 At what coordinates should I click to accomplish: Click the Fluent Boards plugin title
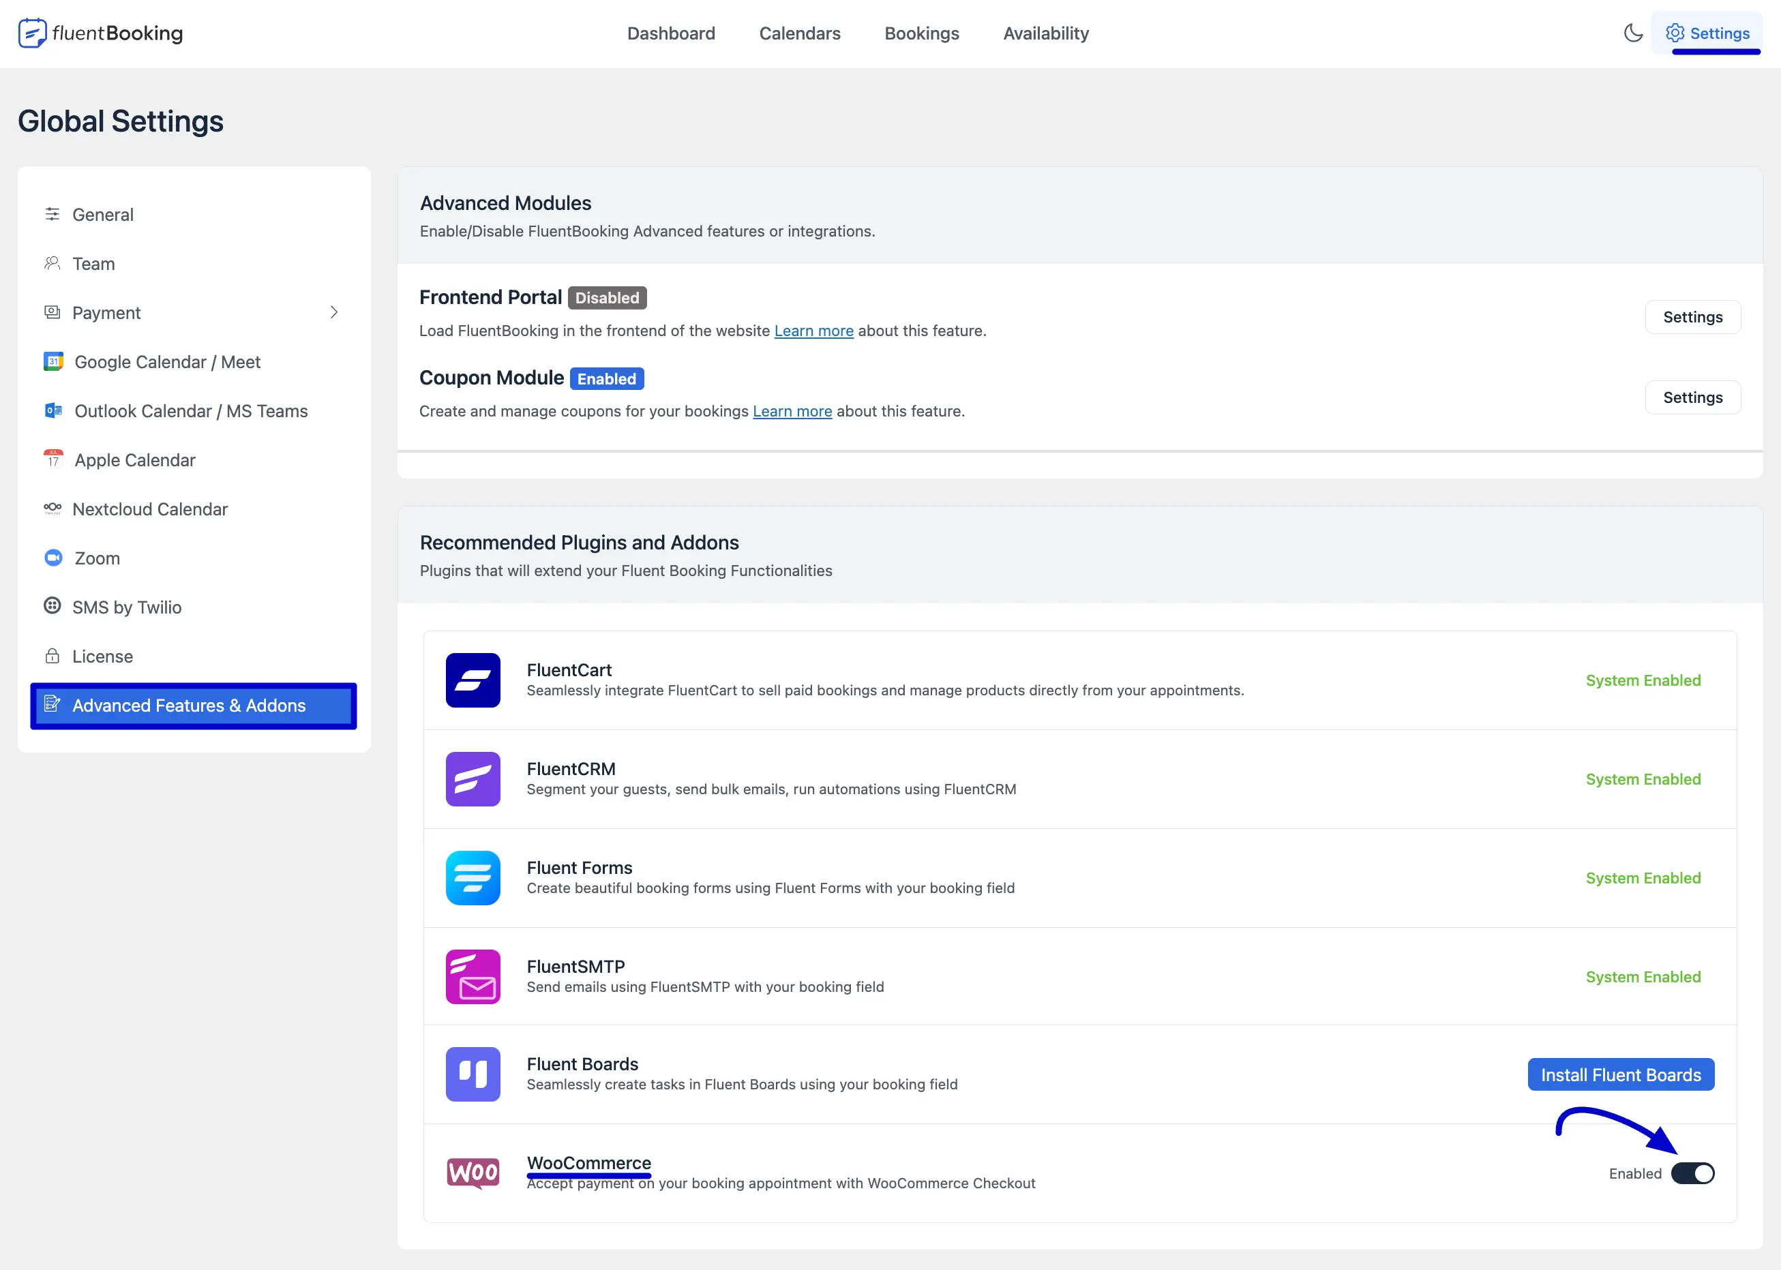(582, 1064)
